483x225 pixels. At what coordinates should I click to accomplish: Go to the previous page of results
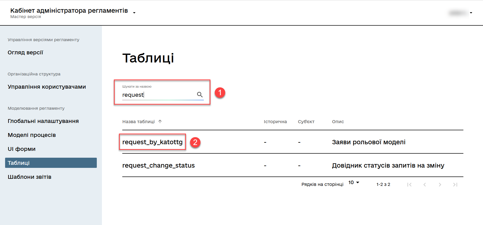click(x=425, y=185)
